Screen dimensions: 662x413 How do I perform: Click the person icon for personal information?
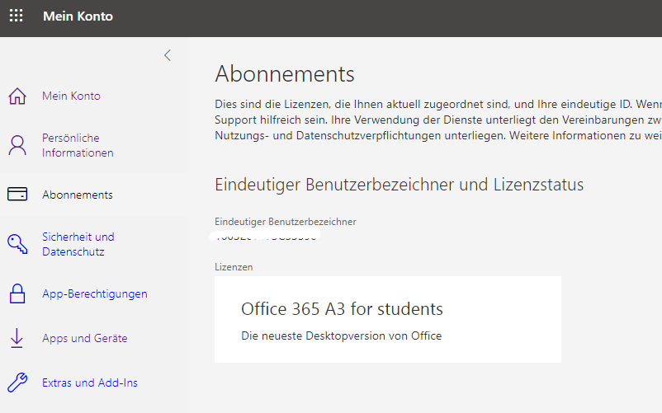(17, 145)
